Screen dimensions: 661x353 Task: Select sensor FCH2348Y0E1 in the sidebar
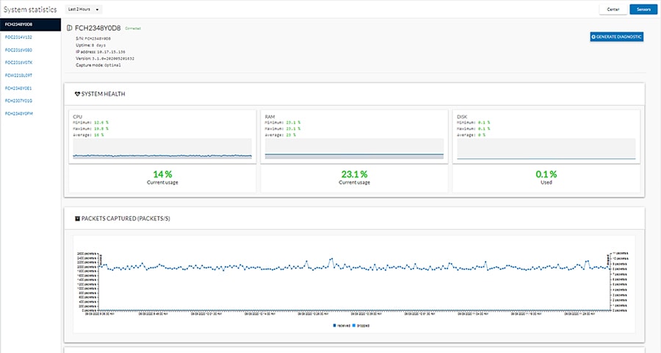click(x=18, y=88)
